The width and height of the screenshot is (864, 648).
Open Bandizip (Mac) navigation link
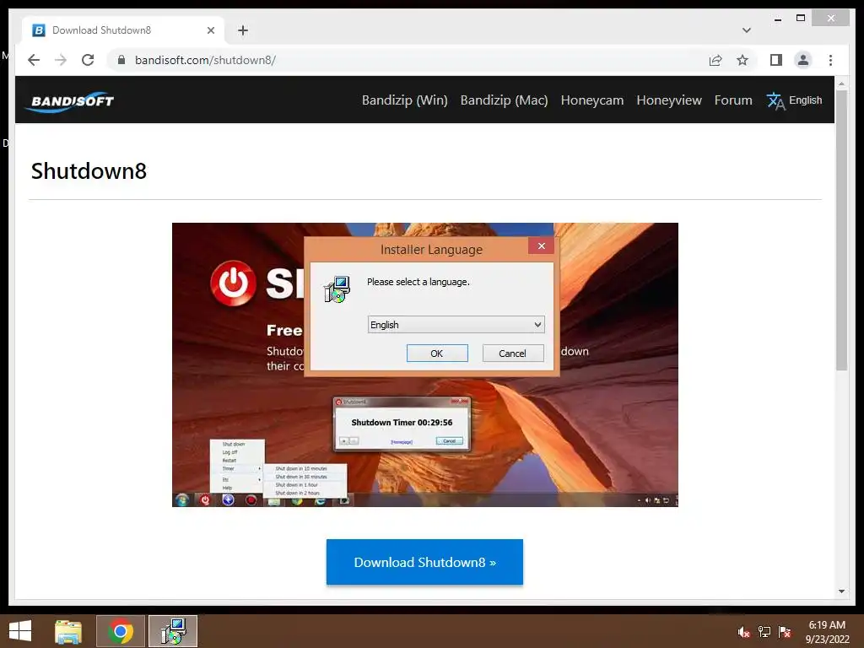click(x=505, y=100)
